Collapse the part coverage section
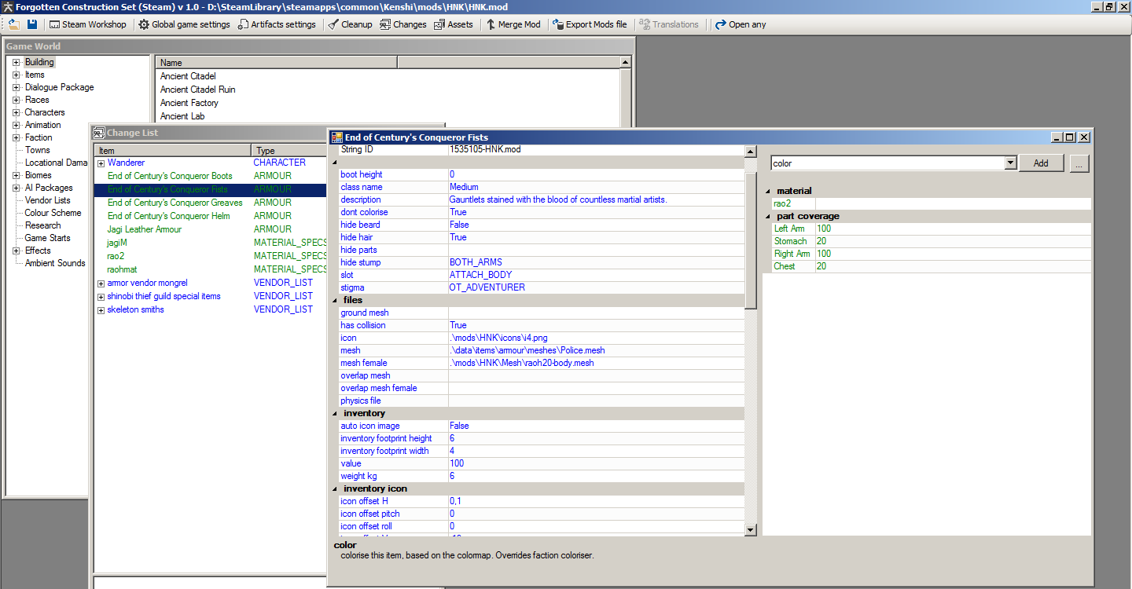 (x=768, y=216)
